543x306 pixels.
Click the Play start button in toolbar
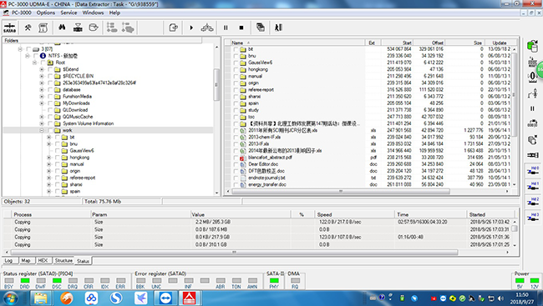[191, 28]
